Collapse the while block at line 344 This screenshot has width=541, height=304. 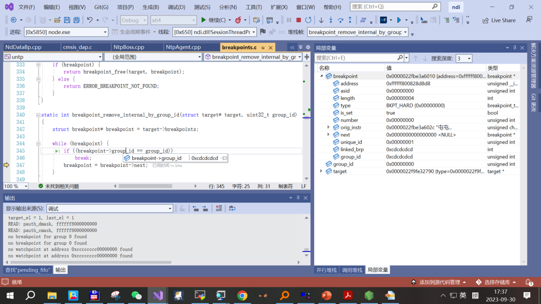click(38, 143)
